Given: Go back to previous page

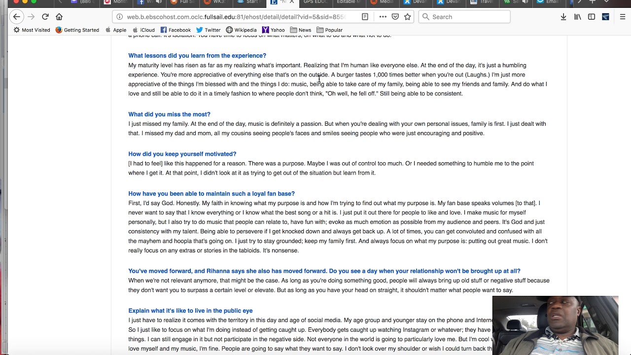Looking at the screenshot, I should [x=17, y=17].
